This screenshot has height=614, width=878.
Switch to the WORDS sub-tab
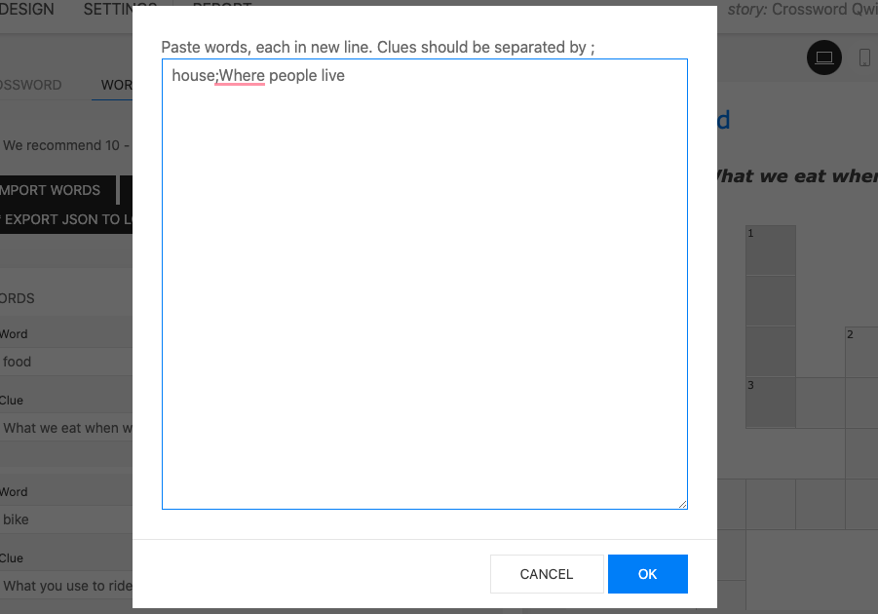pyautogui.click(x=115, y=85)
